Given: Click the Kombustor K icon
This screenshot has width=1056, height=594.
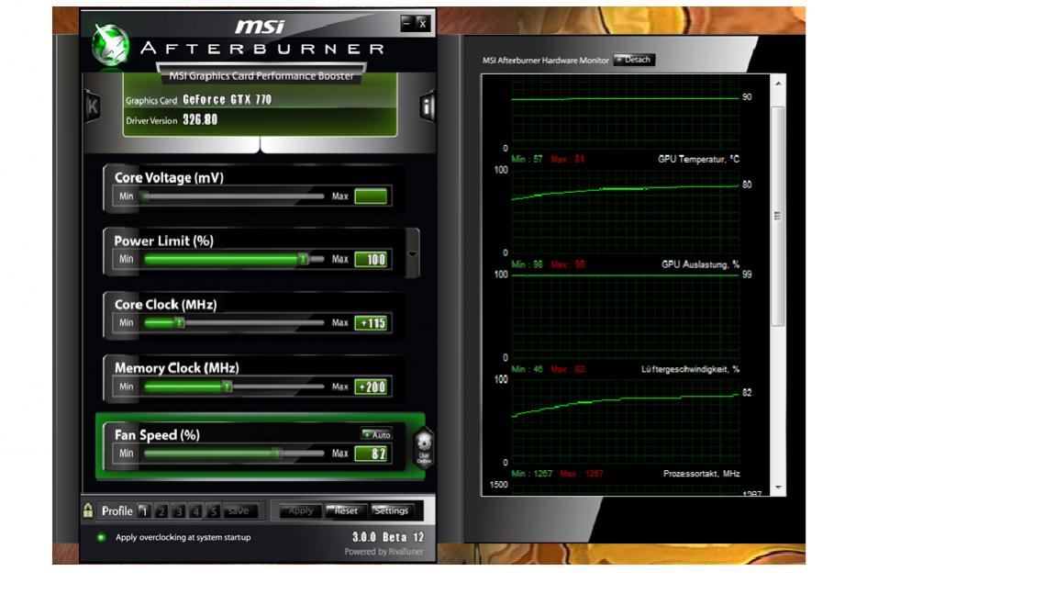Looking at the screenshot, I should click(93, 106).
